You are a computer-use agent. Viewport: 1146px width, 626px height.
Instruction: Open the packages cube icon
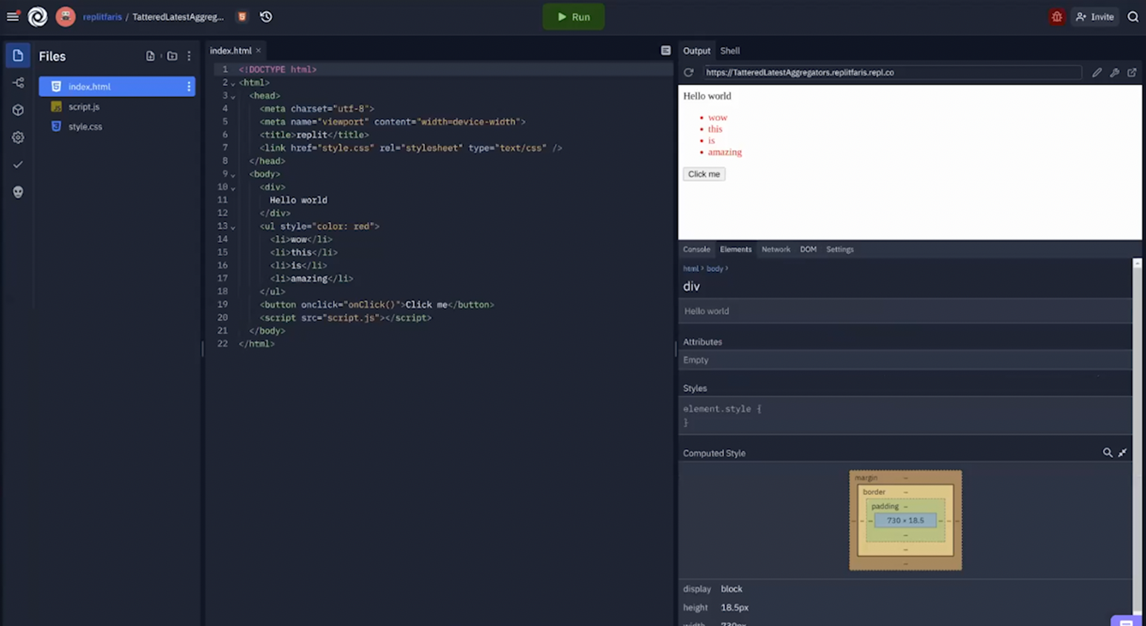pyautogui.click(x=18, y=110)
